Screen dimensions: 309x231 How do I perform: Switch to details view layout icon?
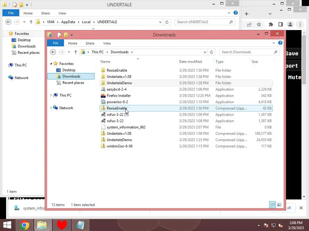coord(272,205)
